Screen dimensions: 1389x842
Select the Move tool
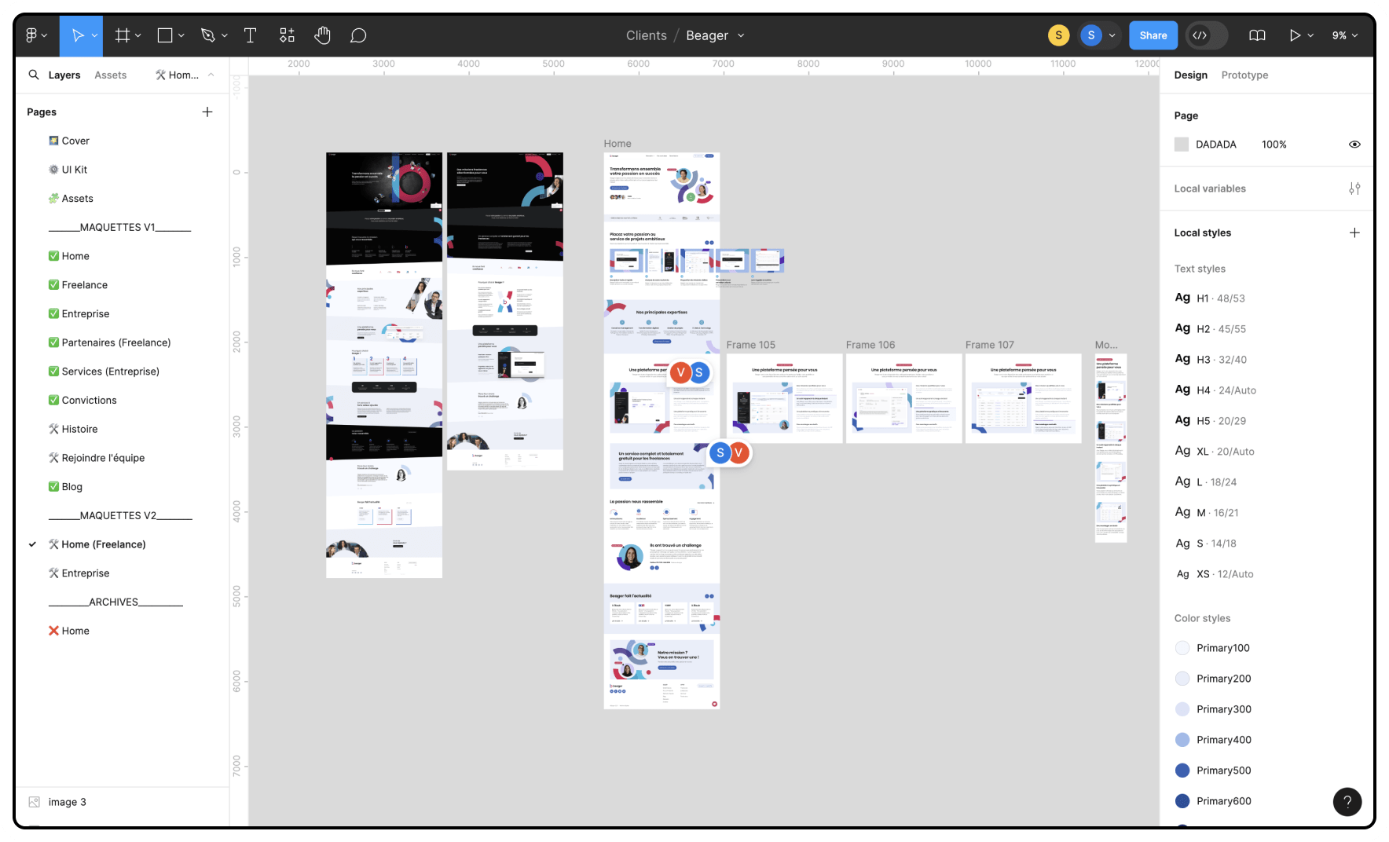(x=77, y=35)
